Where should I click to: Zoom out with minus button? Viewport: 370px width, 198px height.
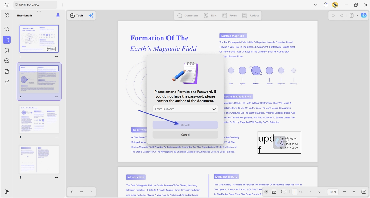pyautogui.click(x=344, y=192)
